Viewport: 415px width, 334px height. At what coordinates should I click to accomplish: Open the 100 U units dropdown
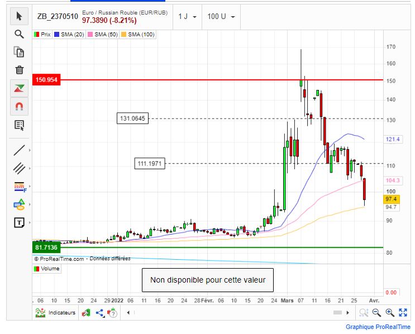pos(221,17)
